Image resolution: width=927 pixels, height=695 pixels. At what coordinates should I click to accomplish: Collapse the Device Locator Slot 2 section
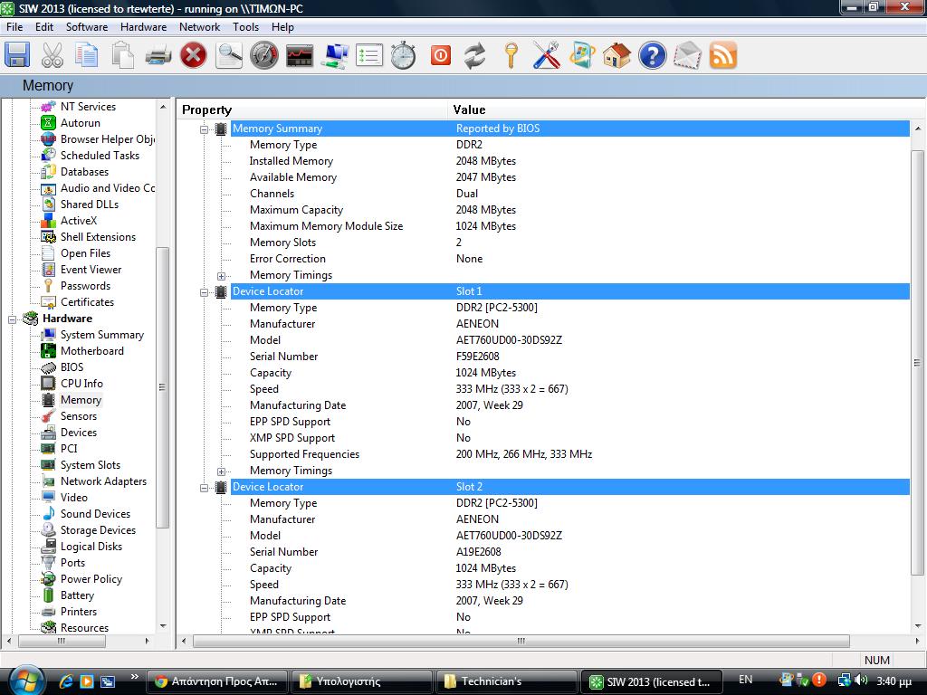204,488
